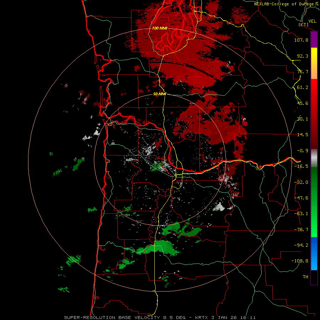
Task: Click the -63.1 velocity scale value
Action: (x=301, y=214)
